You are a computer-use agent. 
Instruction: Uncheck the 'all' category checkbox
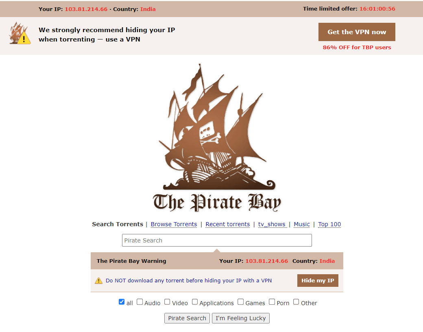[x=122, y=302]
